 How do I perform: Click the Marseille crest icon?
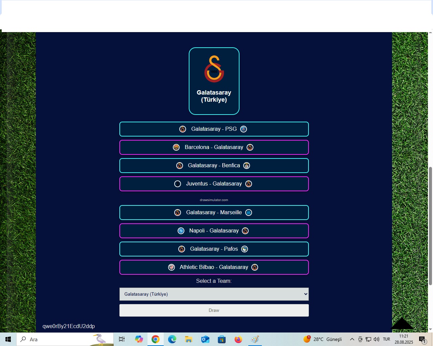249,213
